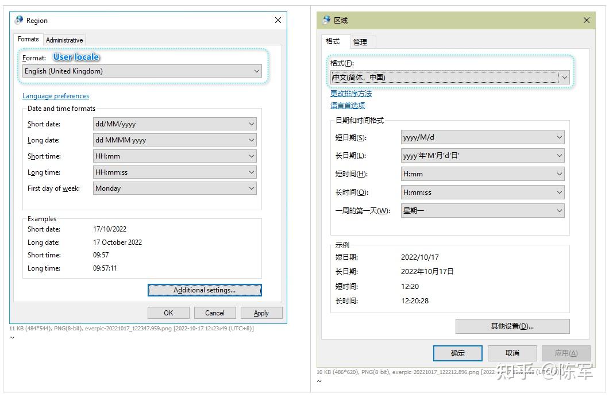
Task: Switch to the Administrative tab
Action: [x=64, y=39]
